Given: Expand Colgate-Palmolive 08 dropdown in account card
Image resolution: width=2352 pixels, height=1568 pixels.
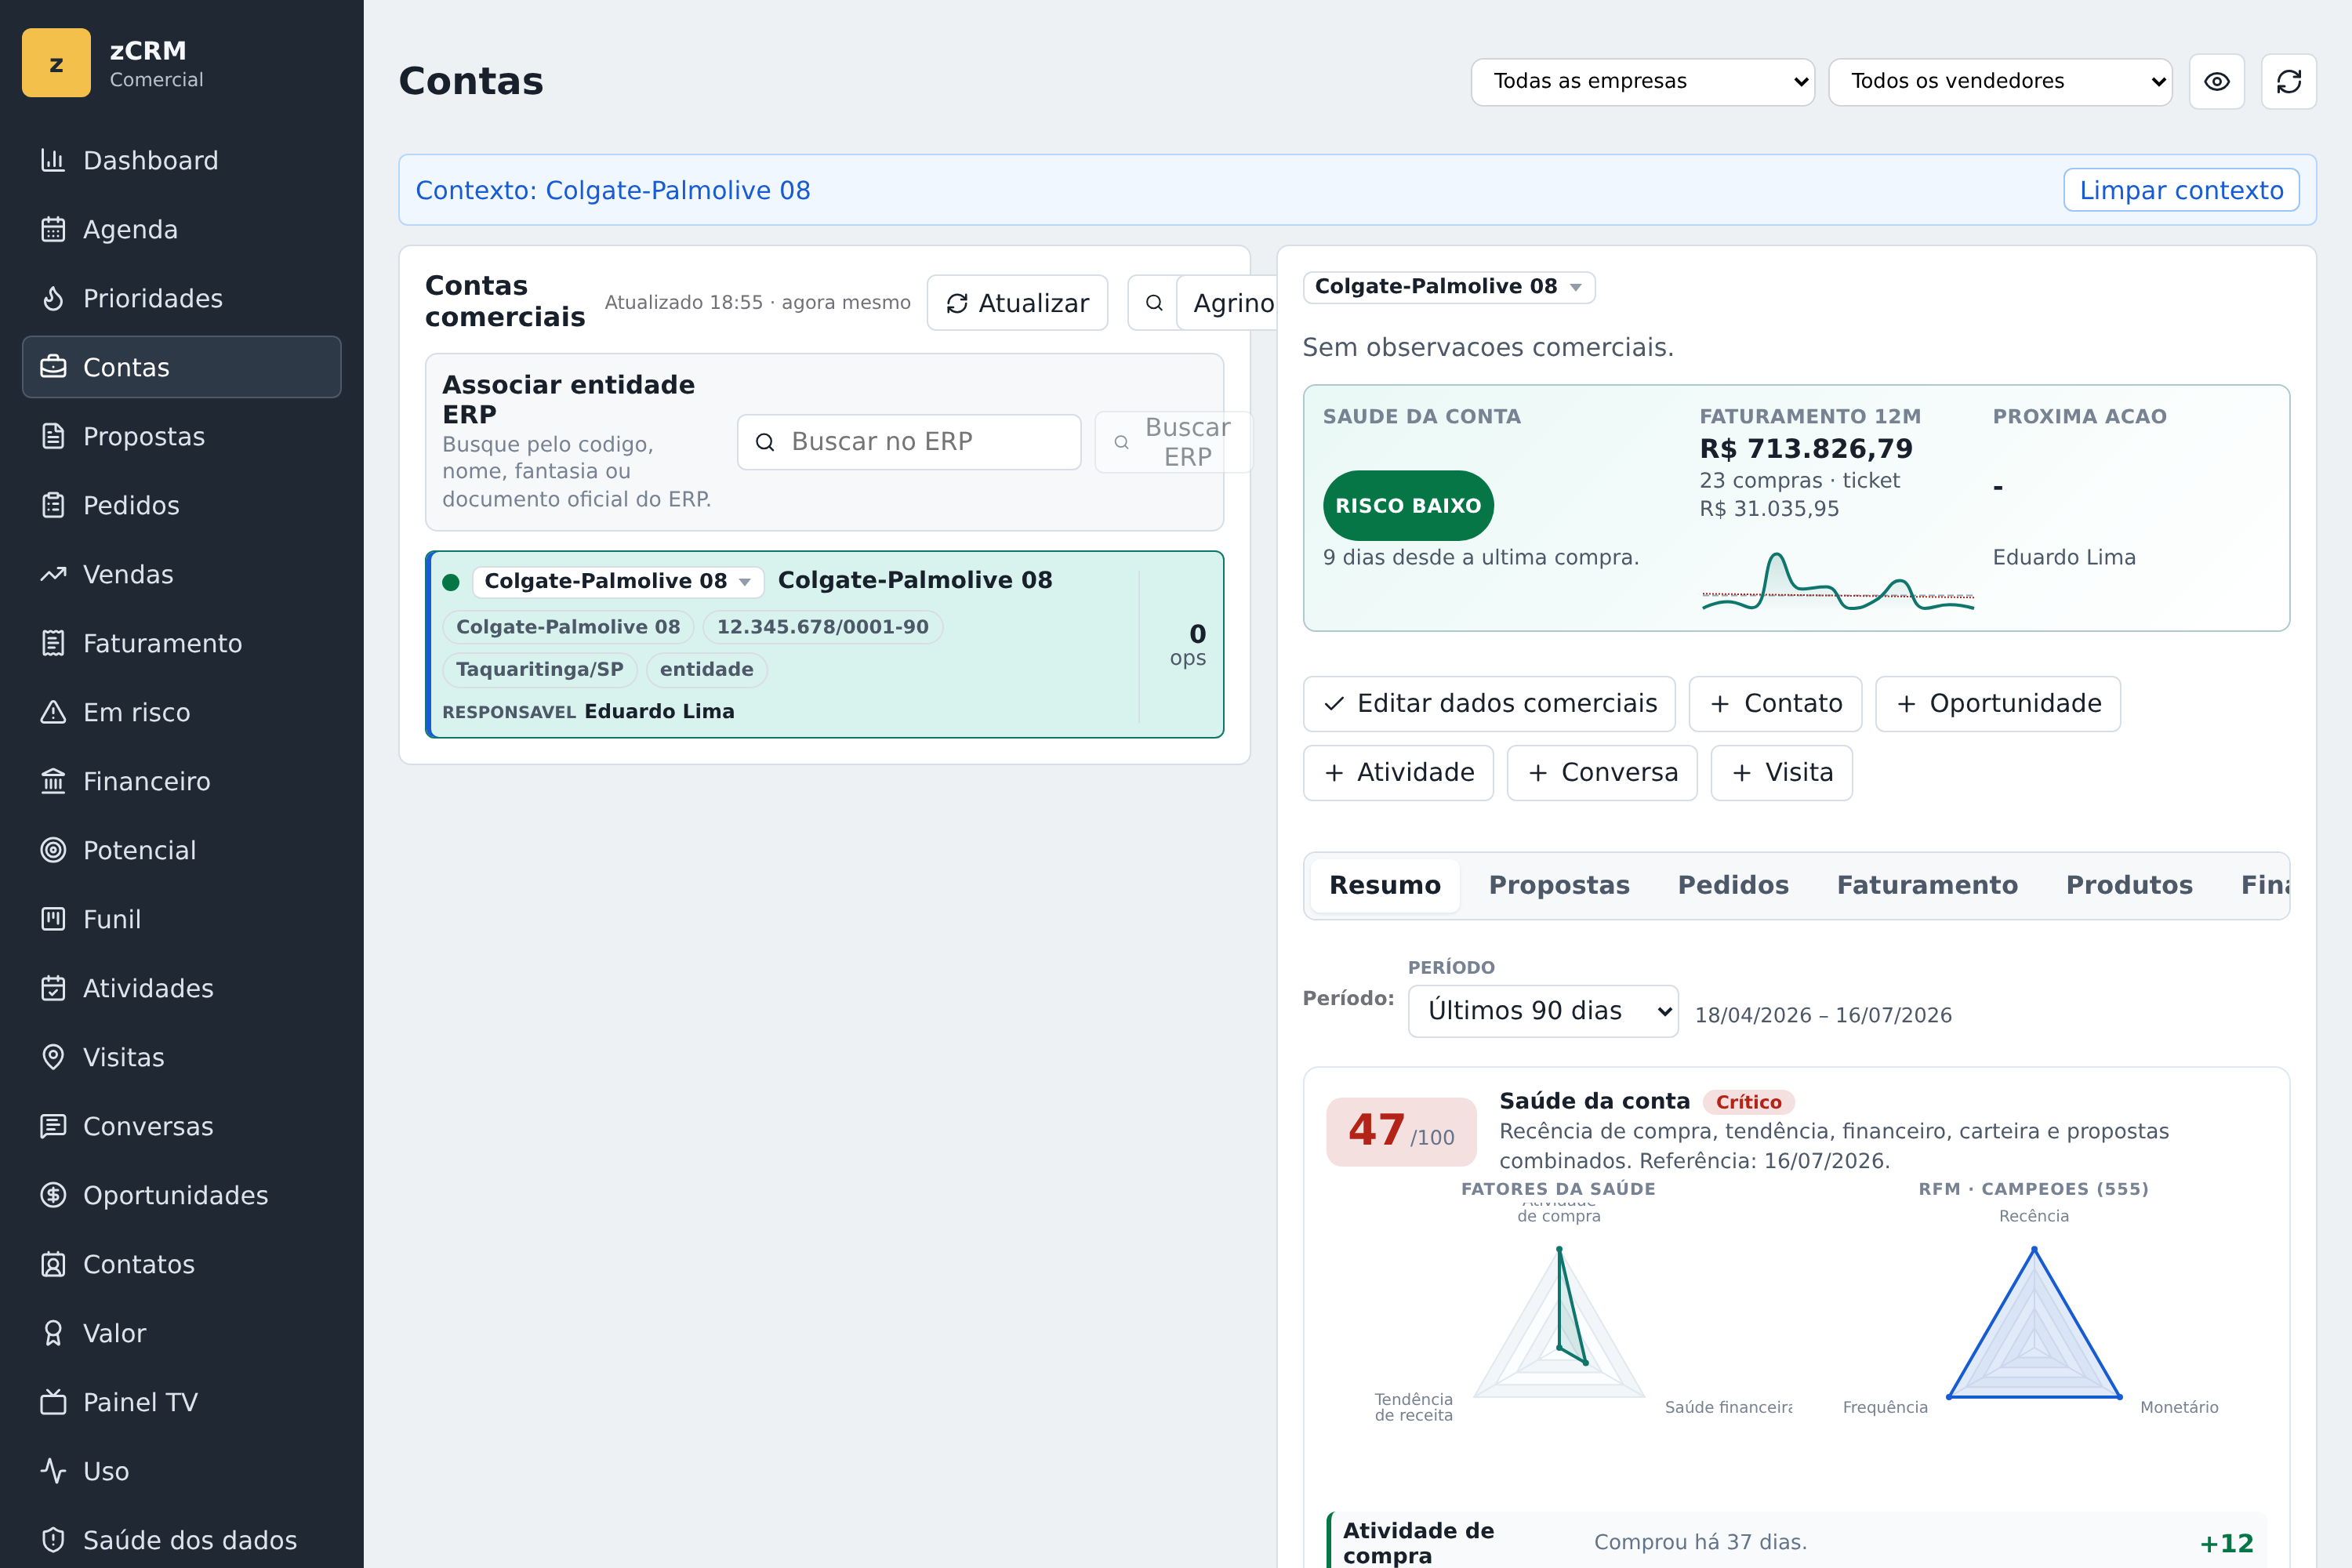Looking at the screenshot, I should (617, 581).
